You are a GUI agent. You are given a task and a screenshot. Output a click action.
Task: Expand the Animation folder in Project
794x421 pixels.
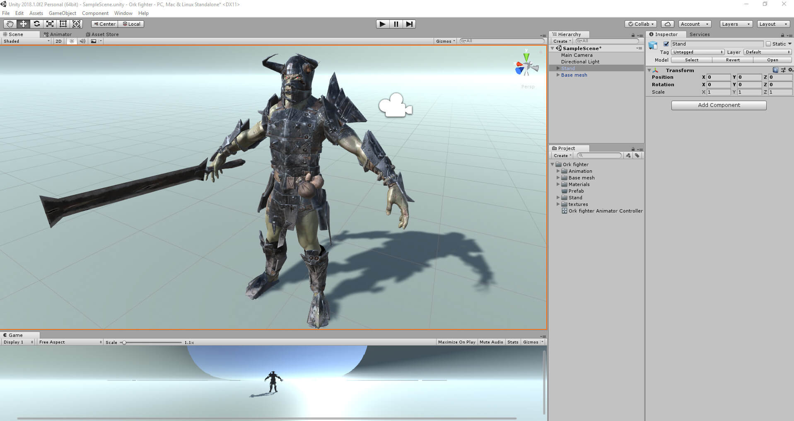(558, 171)
